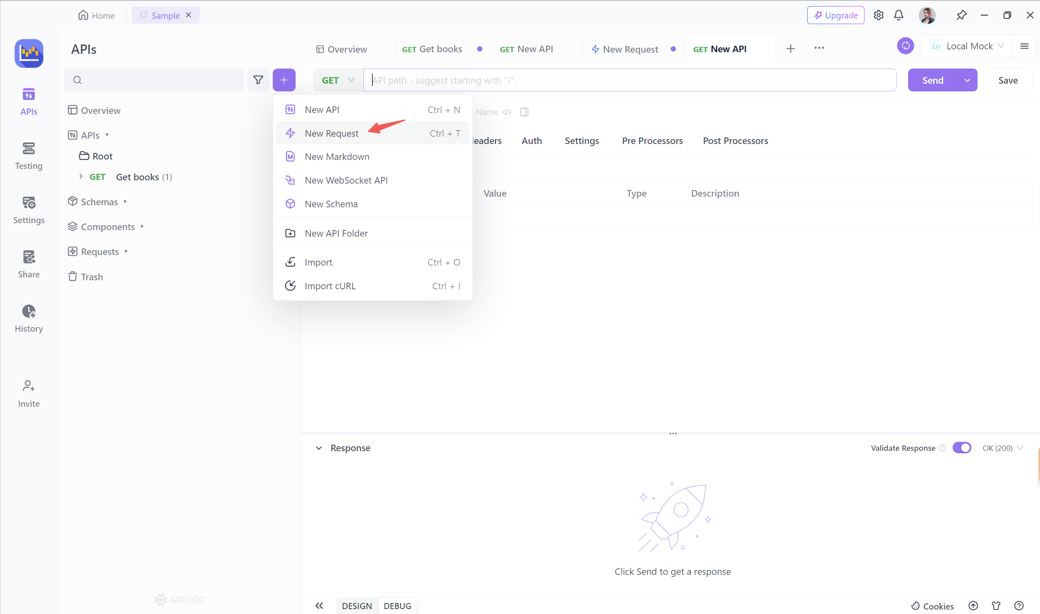The image size is (1040, 614).
Task: Click the Save button
Action: point(1009,80)
